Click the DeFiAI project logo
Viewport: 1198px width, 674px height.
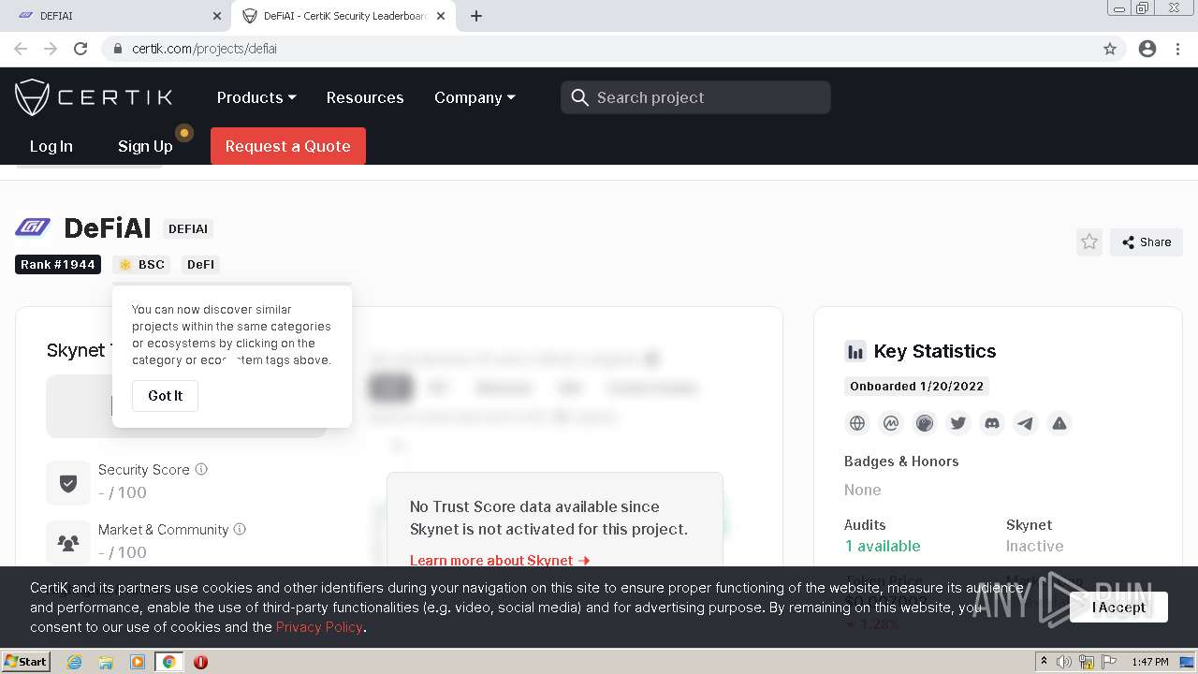[33, 227]
